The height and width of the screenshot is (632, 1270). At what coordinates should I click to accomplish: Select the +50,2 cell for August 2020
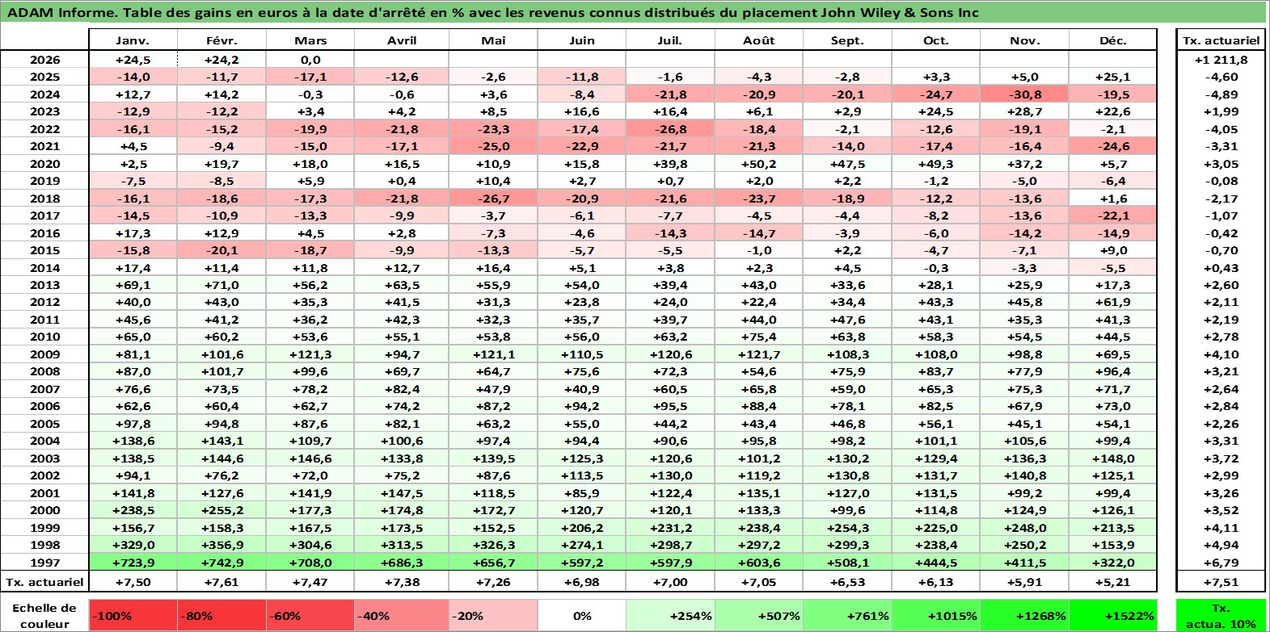(758, 164)
